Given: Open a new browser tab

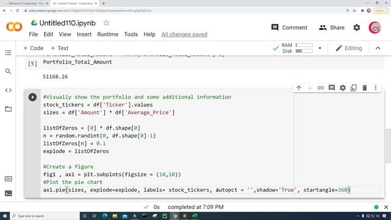Looking at the screenshot, I should click(x=103, y=4).
